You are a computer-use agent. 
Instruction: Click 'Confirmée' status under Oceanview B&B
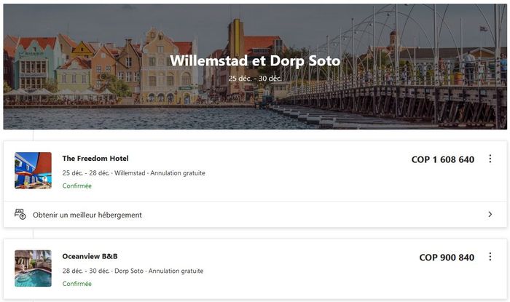pyautogui.click(x=77, y=284)
